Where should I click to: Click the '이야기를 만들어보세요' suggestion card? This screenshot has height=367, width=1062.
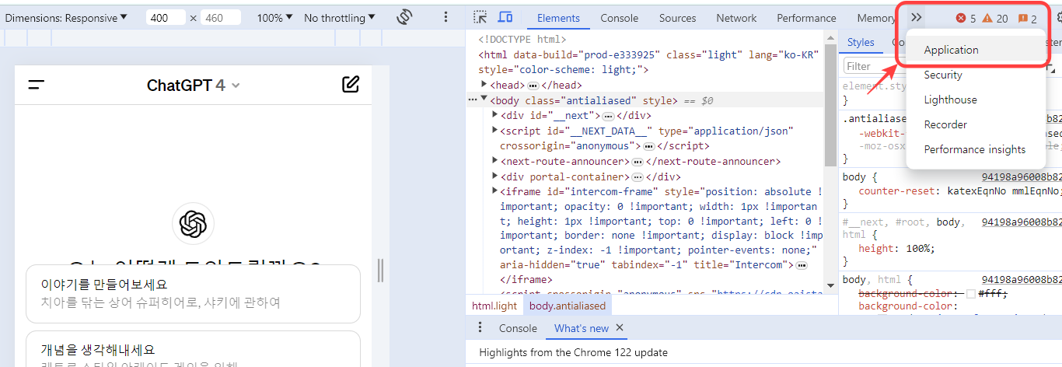pos(193,294)
